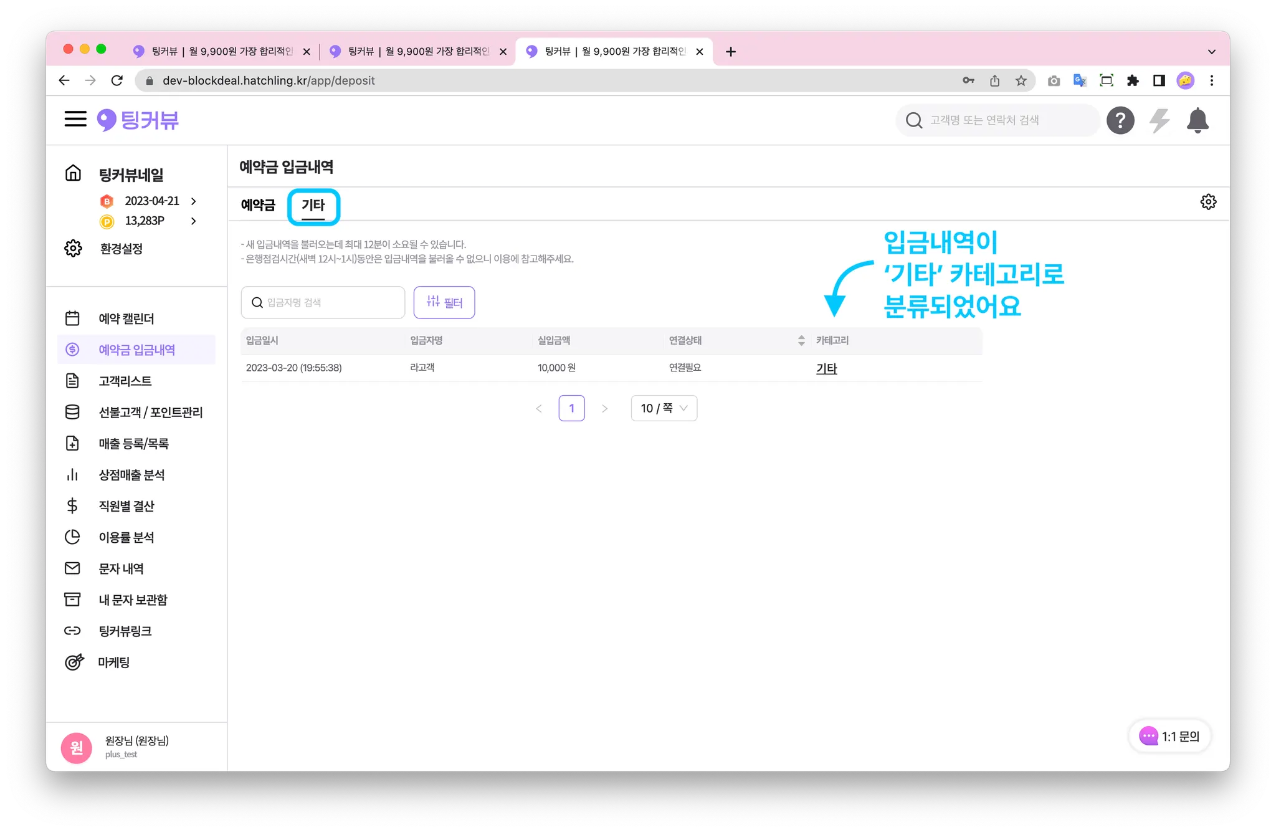The height and width of the screenshot is (832, 1276).
Task: Open 마케팅 in sidebar
Action: pos(114,662)
